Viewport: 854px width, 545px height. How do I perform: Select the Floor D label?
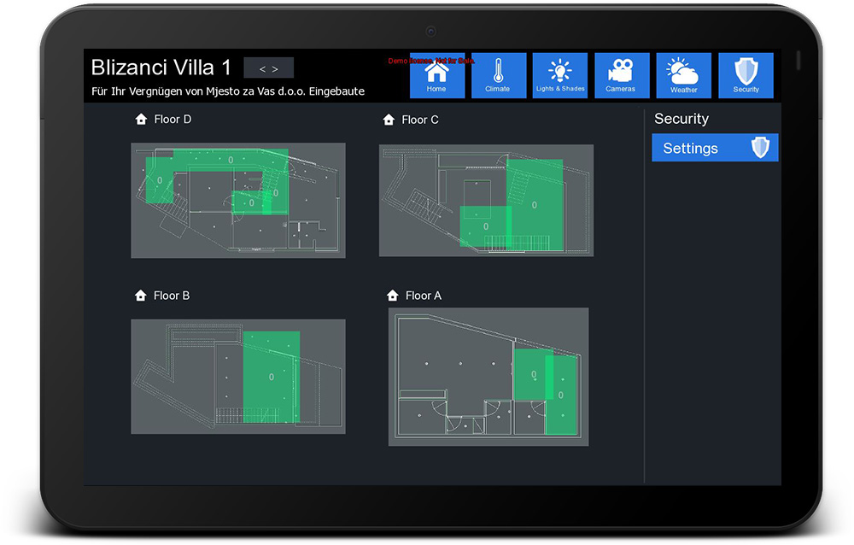tap(173, 120)
